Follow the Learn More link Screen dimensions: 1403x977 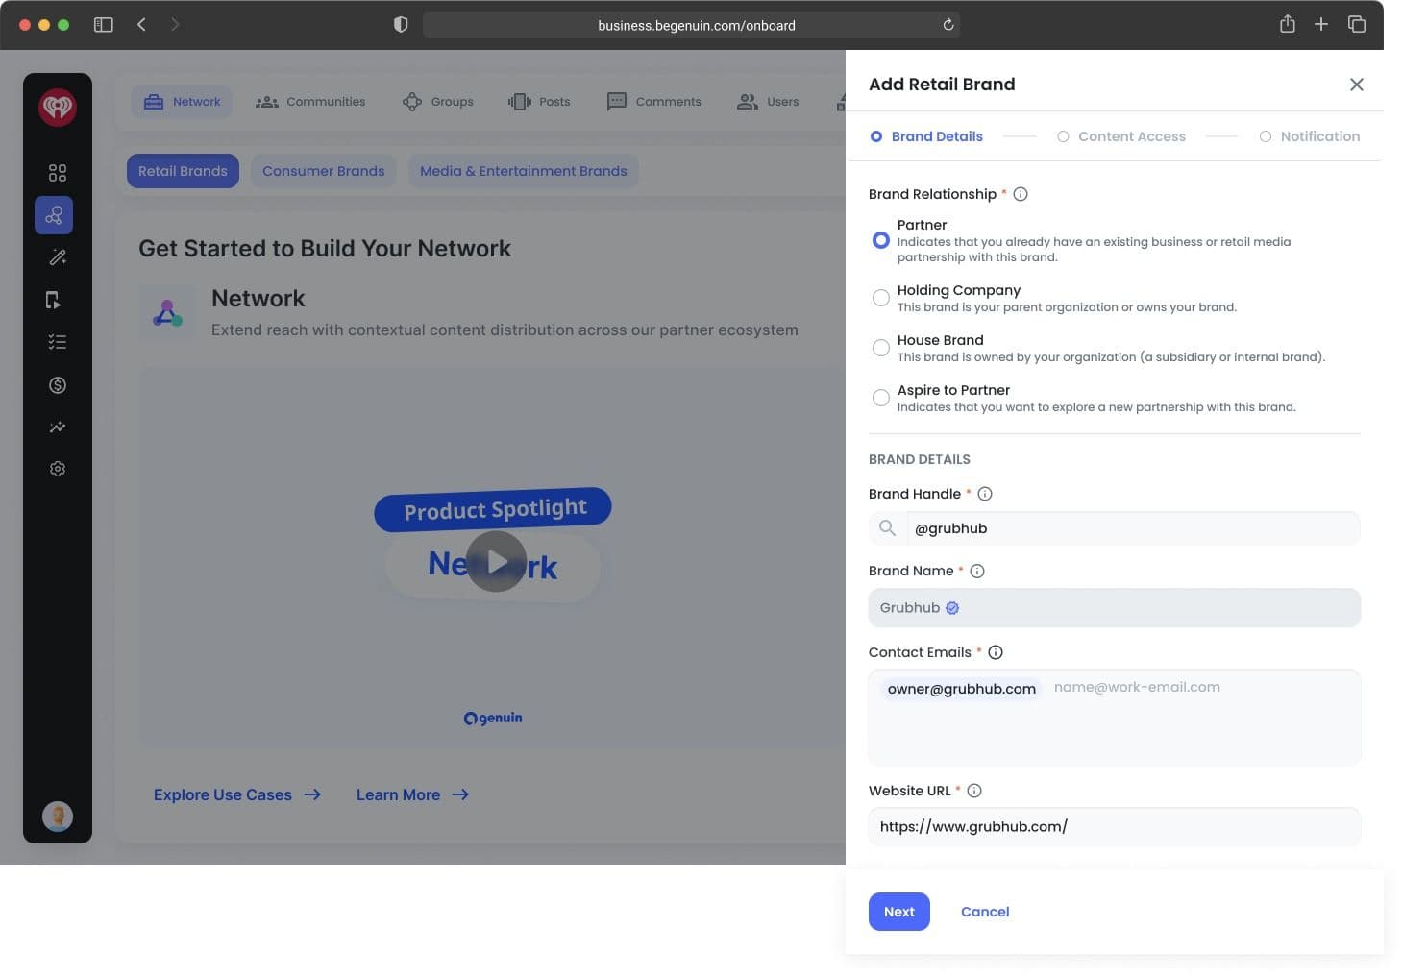[412, 794]
